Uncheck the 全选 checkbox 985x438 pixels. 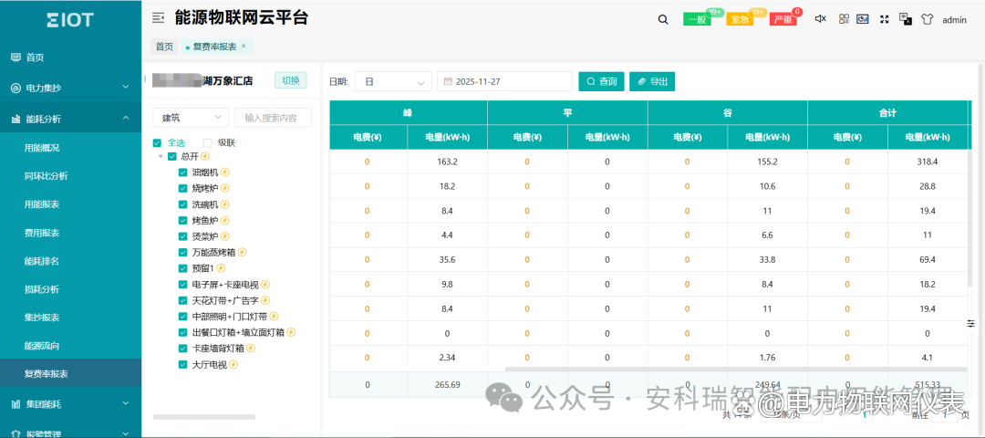point(157,142)
